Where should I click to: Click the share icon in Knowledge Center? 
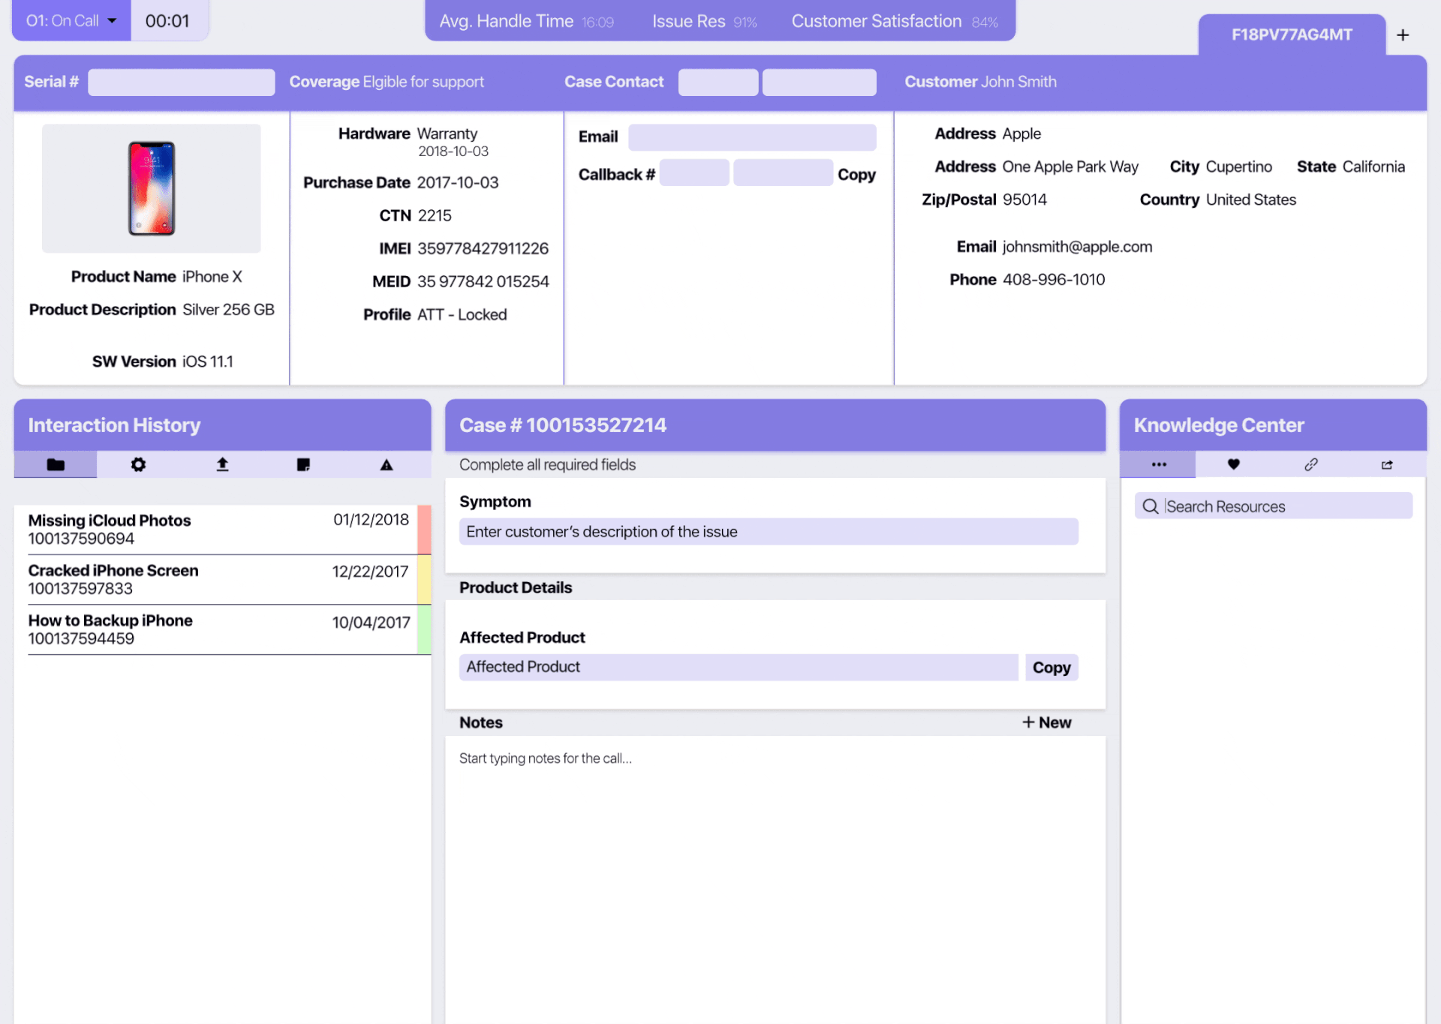click(x=1386, y=464)
